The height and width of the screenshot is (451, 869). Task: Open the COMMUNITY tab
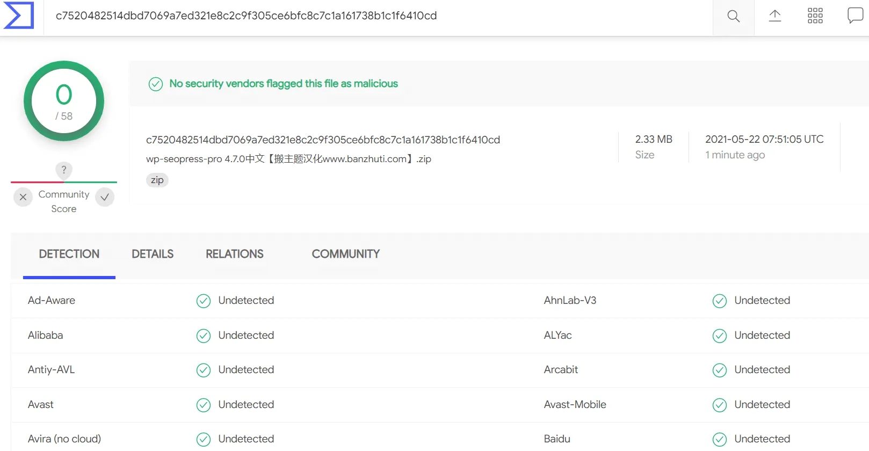(346, 254)
